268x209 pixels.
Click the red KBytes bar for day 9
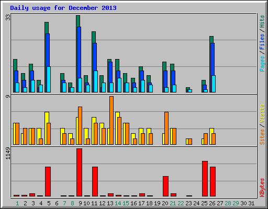click(x=79, y=172)
